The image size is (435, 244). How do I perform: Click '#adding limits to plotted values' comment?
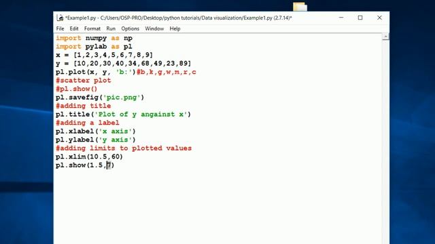coord(124,148)
